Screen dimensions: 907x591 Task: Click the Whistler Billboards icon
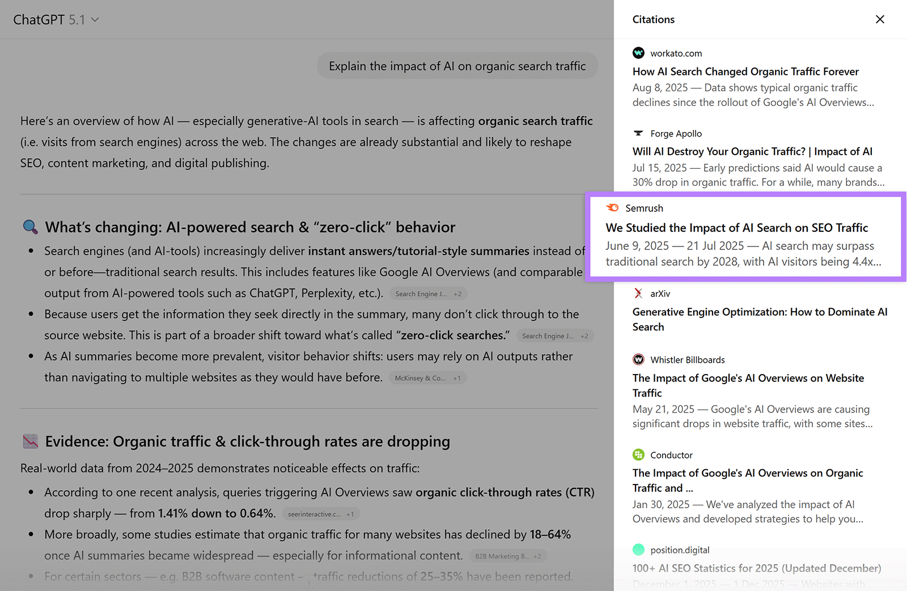[x=639, y=359]
